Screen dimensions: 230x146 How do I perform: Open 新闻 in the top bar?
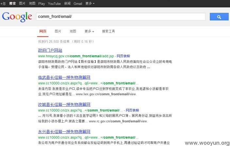tap(67, 3)
